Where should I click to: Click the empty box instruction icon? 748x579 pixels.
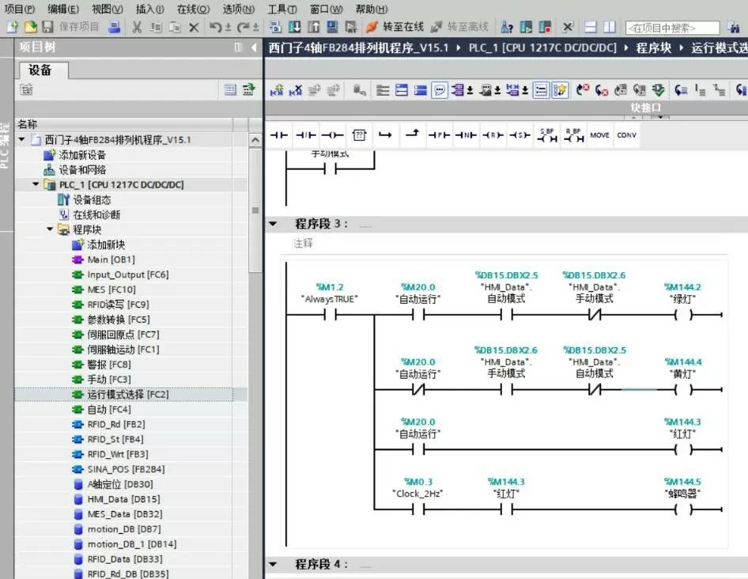(x=359, y=135)
